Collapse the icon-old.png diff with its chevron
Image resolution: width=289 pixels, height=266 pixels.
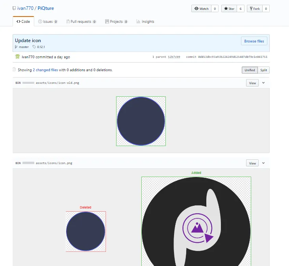click(263, 83)
